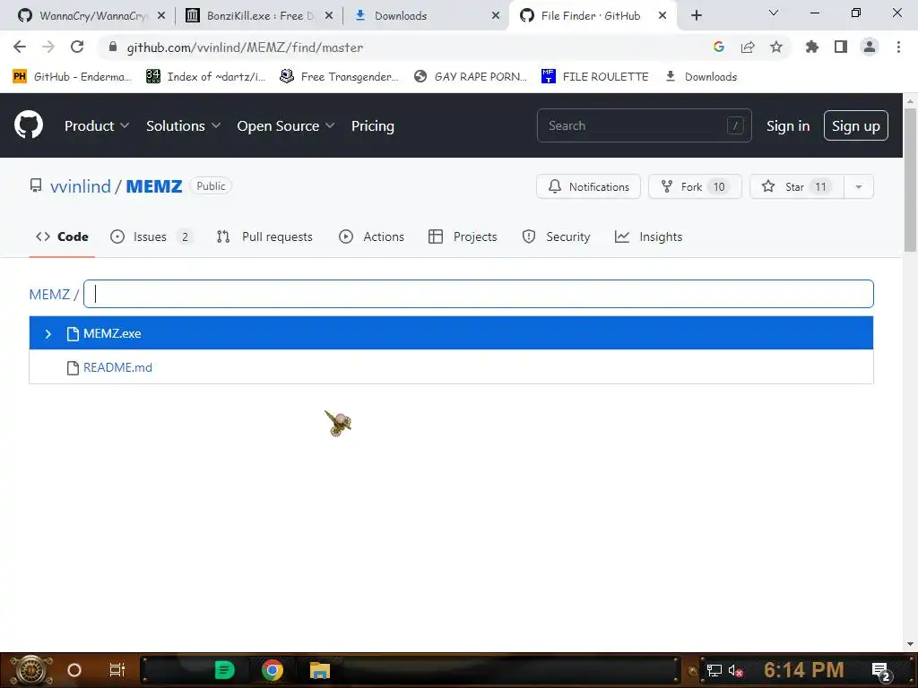Toggle the browser side panel
The height and width of the screenshot is (688, 918).
tap(841, 47)
